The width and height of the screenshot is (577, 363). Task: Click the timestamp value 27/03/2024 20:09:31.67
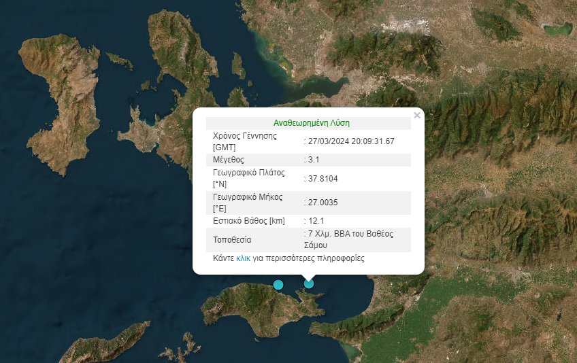350,141
